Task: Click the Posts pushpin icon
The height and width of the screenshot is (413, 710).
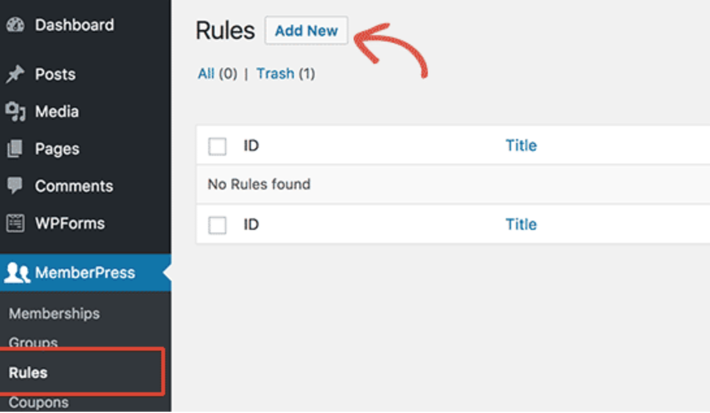Action: (15, 75)
